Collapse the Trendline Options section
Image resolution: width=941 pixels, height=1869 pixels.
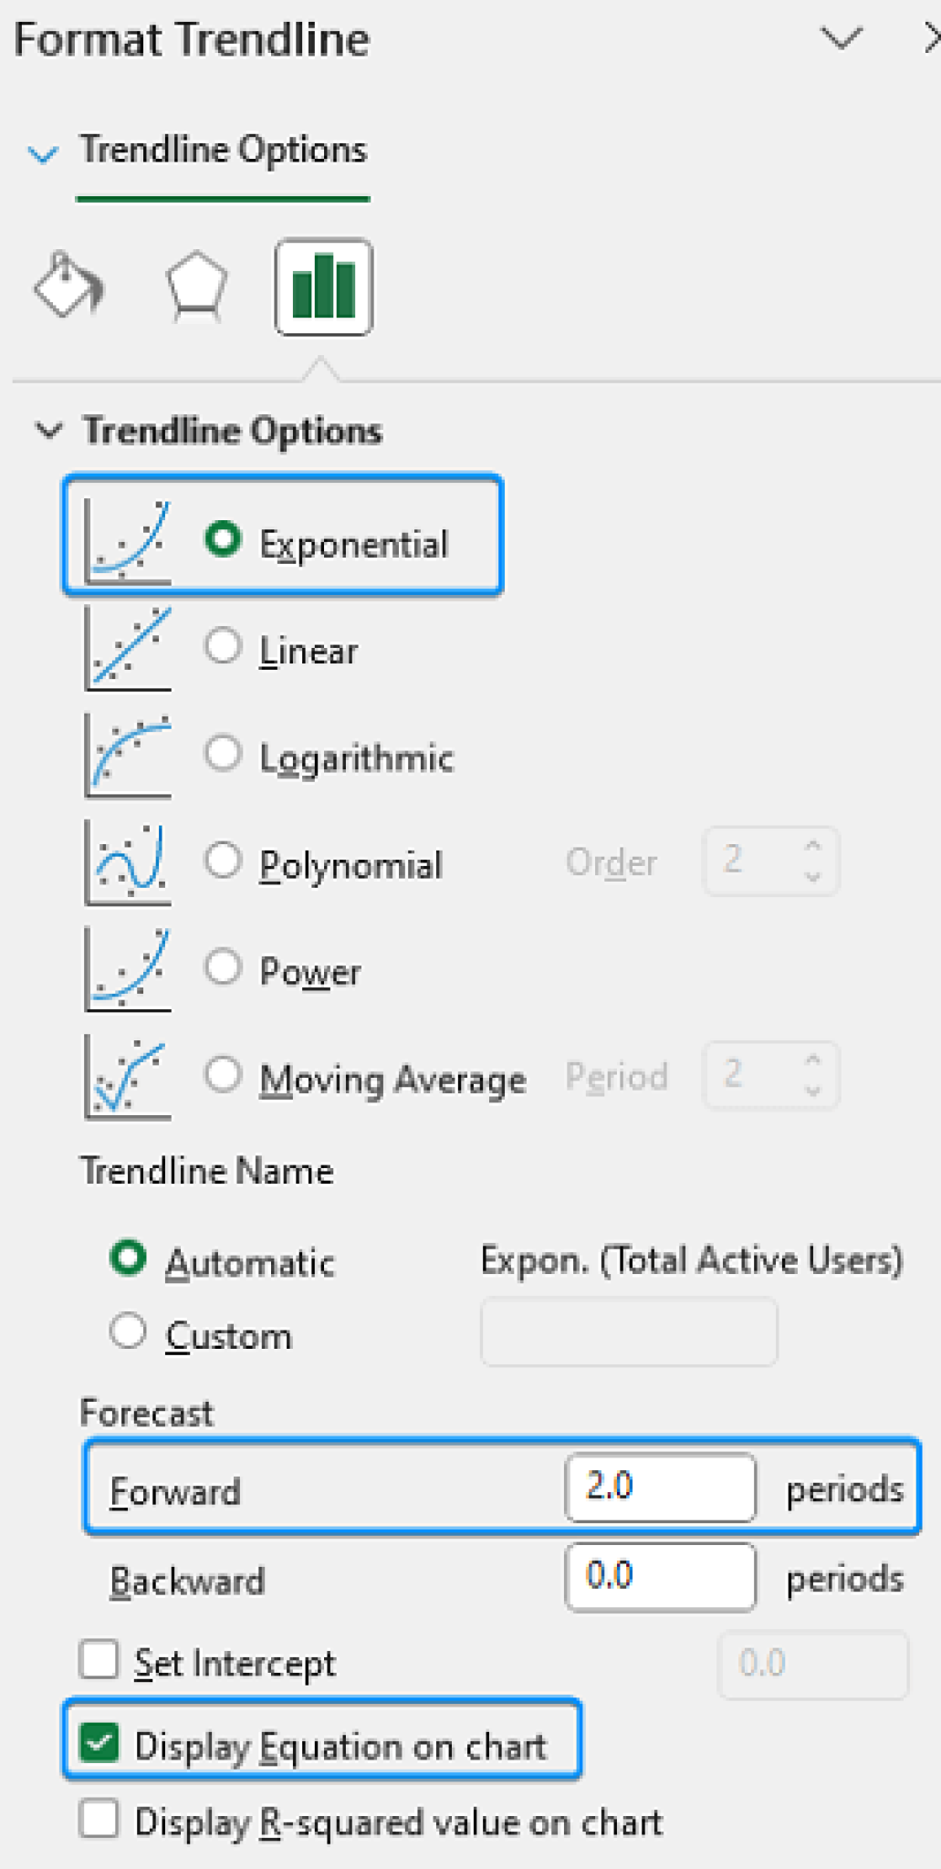pos(51,429)
